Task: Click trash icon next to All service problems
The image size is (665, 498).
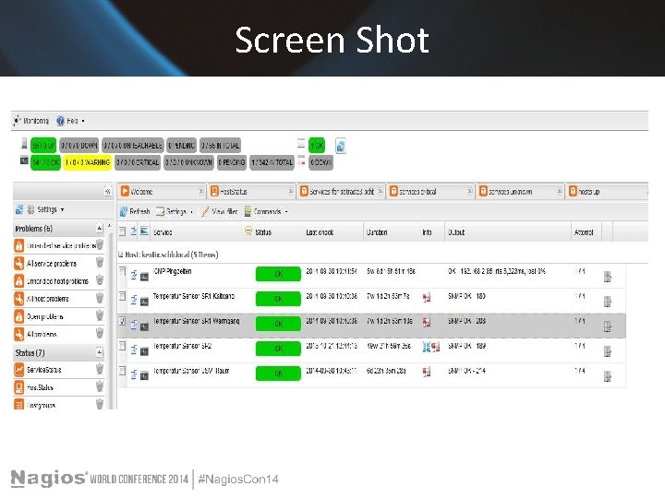Action: pyautogui.click(x=100, y=262)
